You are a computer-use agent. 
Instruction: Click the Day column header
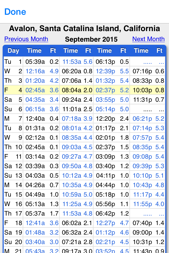(x=13, y=51)
